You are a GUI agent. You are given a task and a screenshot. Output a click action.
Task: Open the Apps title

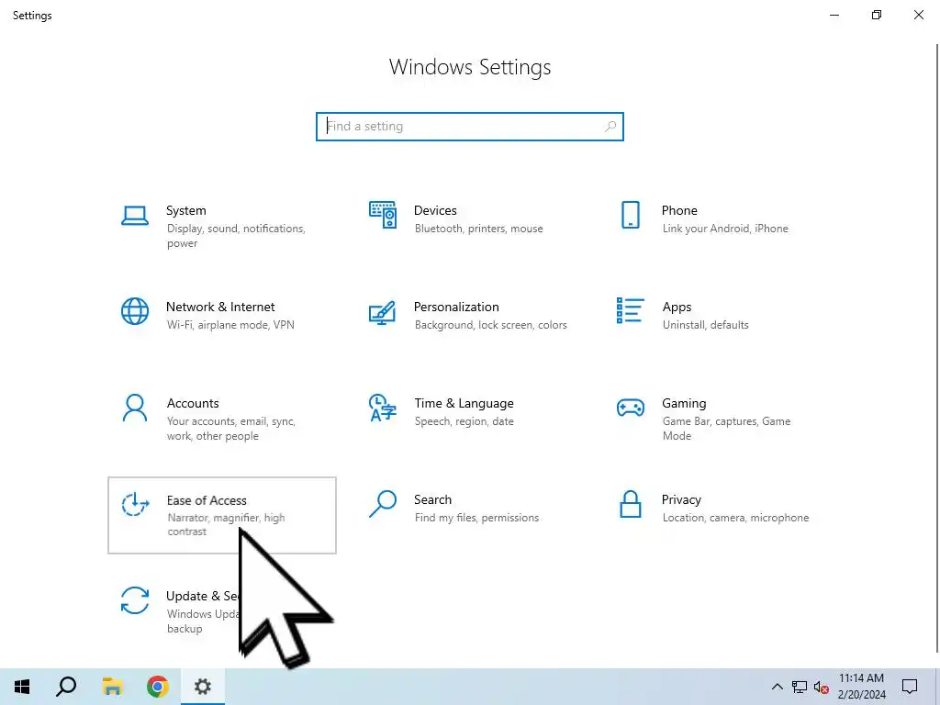[x=677, y=307]
